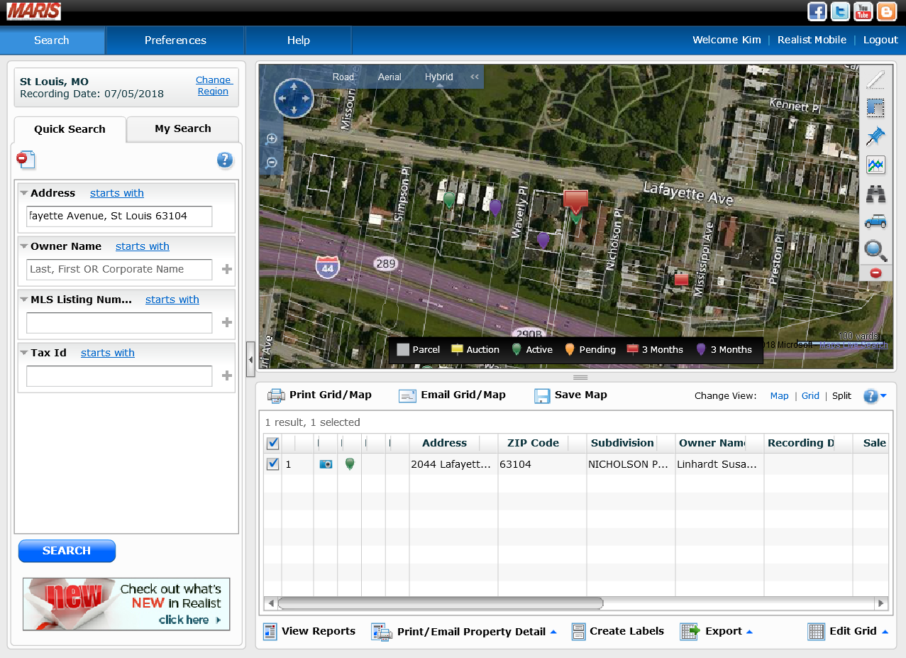
Task: Zoom in on the map
Action: 271,139
